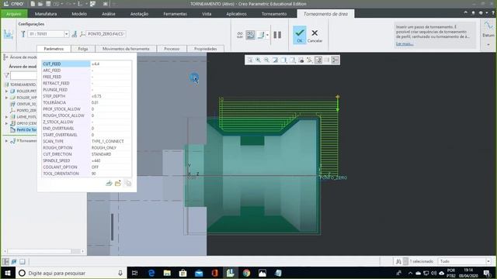Open the Propriedades tab

(x=205, y=49)
